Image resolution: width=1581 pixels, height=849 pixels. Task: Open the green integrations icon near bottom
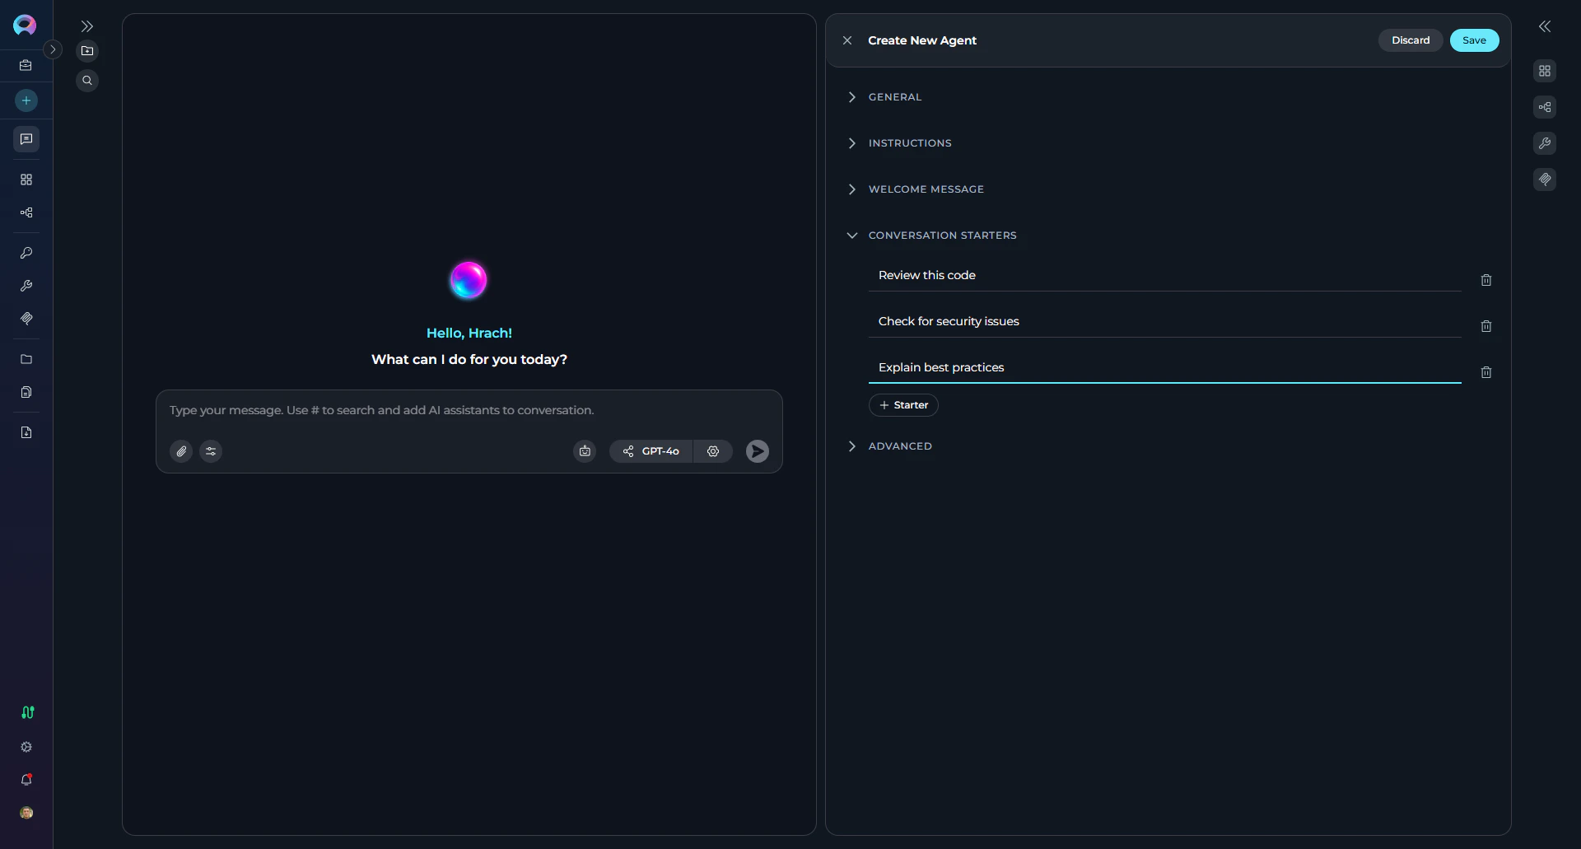(27, 712)
